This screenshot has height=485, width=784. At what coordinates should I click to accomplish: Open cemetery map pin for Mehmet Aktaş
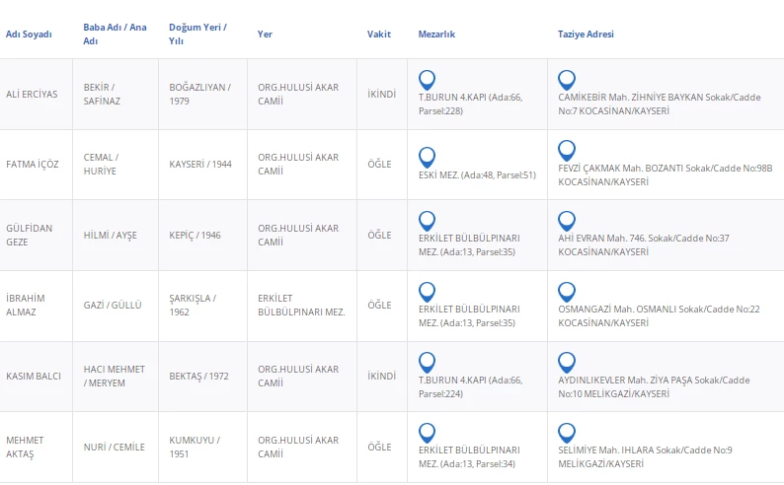coord(427,433)
